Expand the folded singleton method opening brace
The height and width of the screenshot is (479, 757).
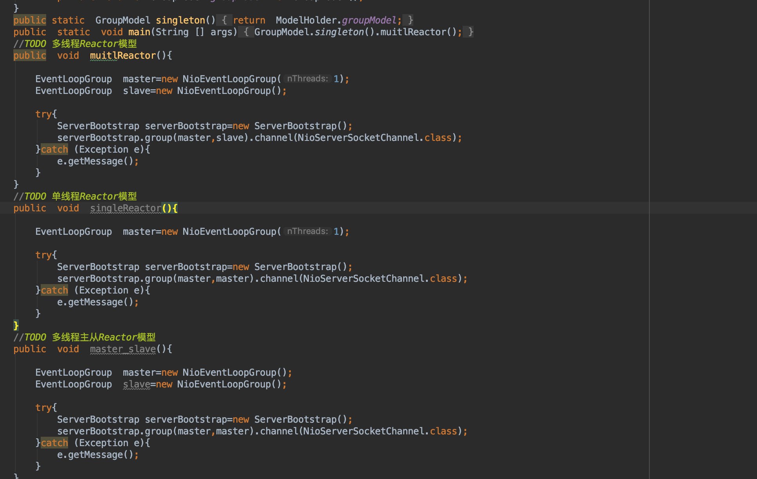[224, 20]
